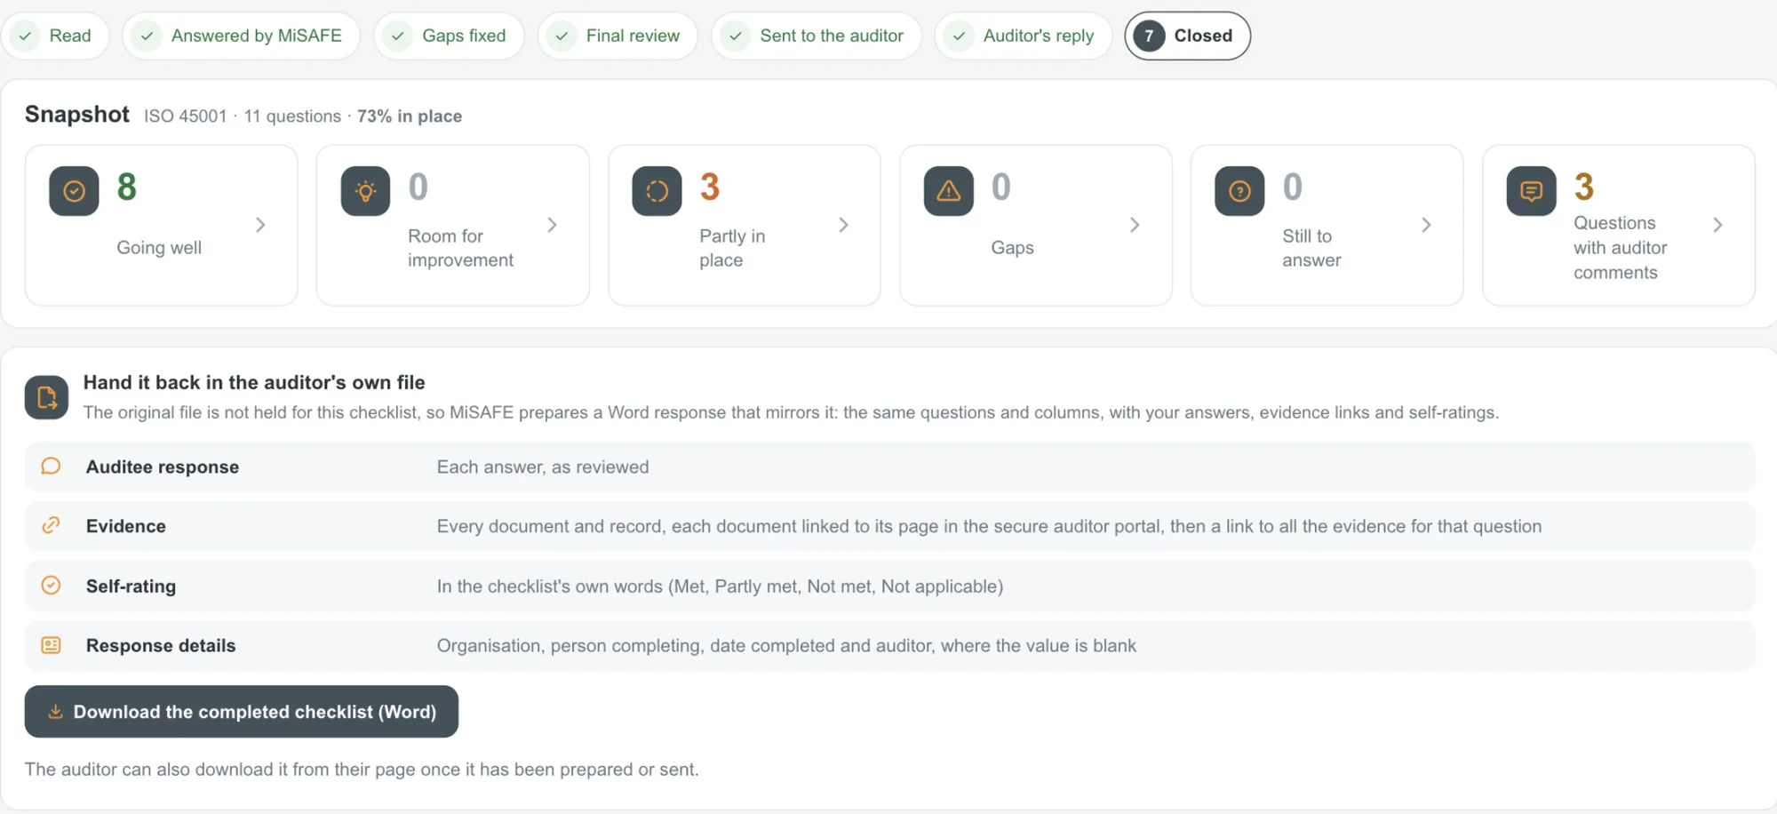Click the Partly in place dashed-circle icon

(x=657, y=191)
